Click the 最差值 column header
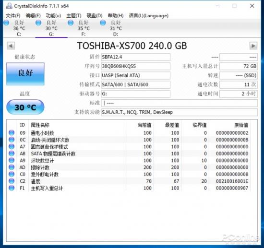 [172, 125]
